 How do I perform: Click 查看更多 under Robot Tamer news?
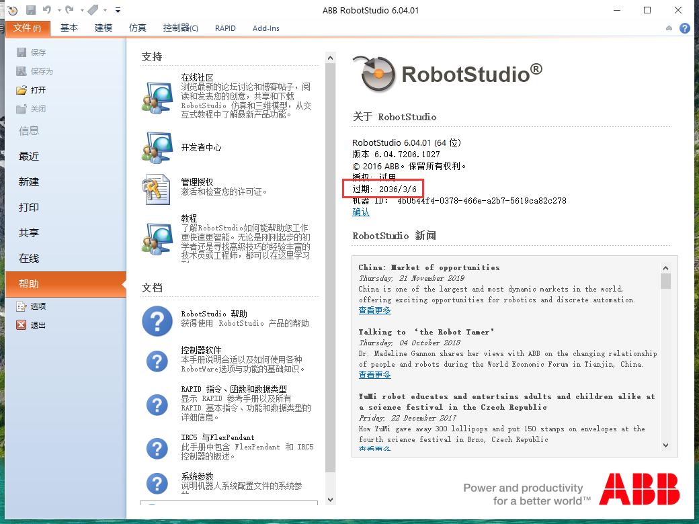click(x=374, y=375)
